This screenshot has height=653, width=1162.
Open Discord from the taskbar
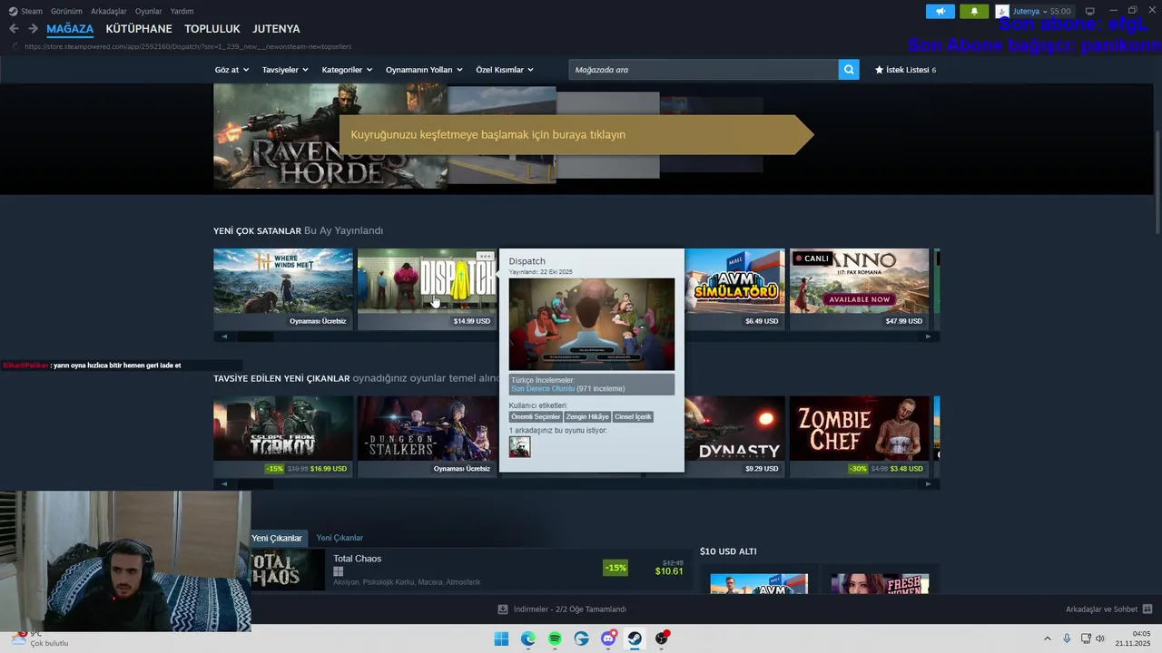click(608, 638)
